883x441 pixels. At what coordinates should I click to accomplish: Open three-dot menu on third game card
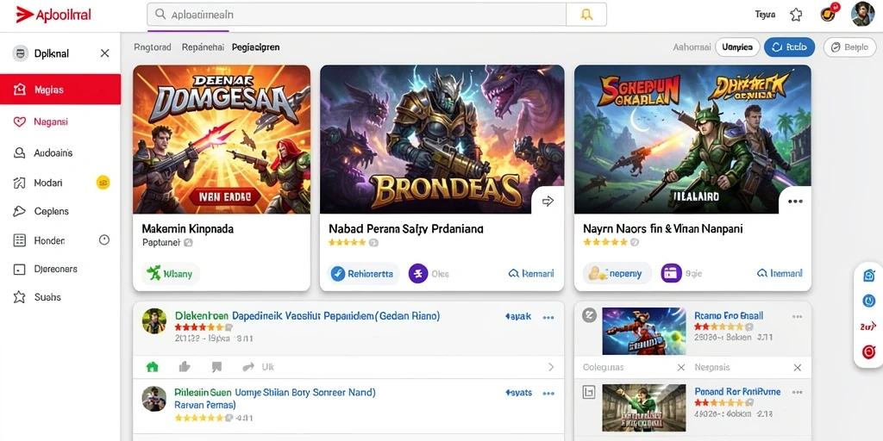tap(795, 202)
